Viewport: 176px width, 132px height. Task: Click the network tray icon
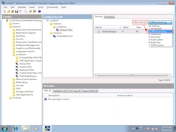click(x=153, y=129)
